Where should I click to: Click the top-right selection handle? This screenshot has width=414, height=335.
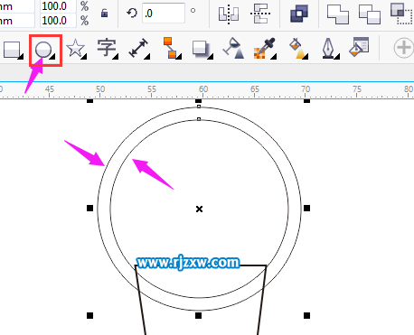(x=306, y=101)
